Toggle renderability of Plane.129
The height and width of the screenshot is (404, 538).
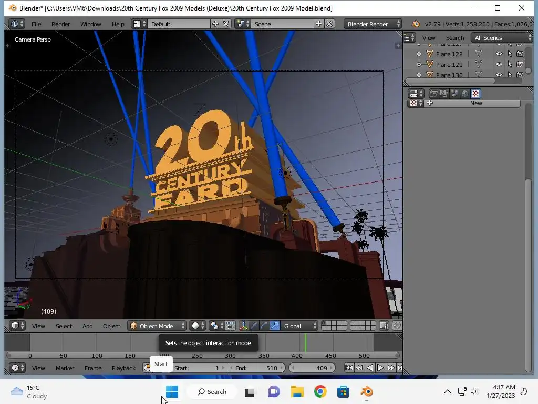(520, 64)
